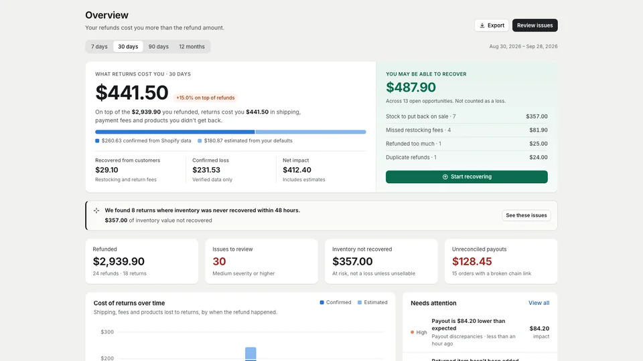Click the Stock to put back on sale row
Screen dimensions: 643x361
(x=467, y=116)
